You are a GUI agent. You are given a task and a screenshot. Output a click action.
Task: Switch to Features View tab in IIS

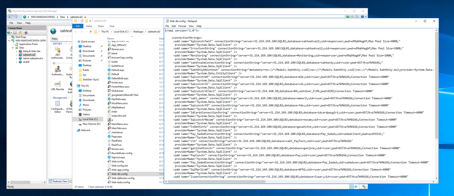pyautogui.click(x=59, y=181)
